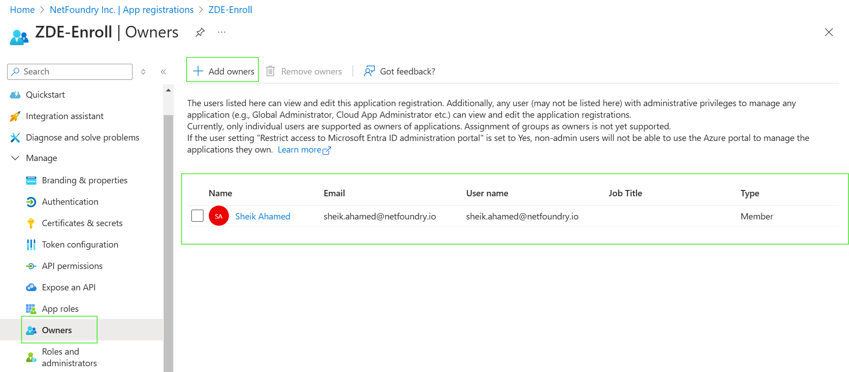Close the Owners blade
Screen dimensions: 849x372
pyautogui.click(x=828, y=32)
